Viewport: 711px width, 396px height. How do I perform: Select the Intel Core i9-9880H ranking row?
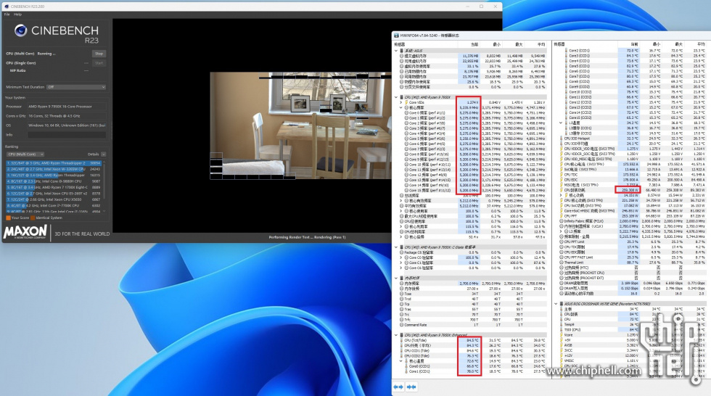pos(54,181)
